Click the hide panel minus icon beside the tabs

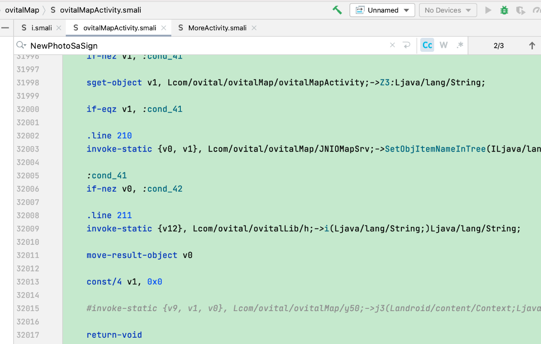(5, 28)
